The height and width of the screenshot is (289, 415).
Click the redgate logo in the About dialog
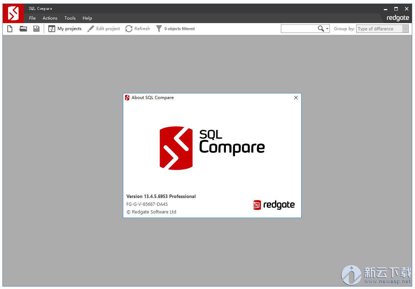(x=274, y=205)
